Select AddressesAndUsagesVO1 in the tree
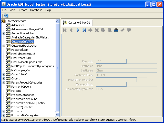The image size is (164, 123). tap(27, 29)
